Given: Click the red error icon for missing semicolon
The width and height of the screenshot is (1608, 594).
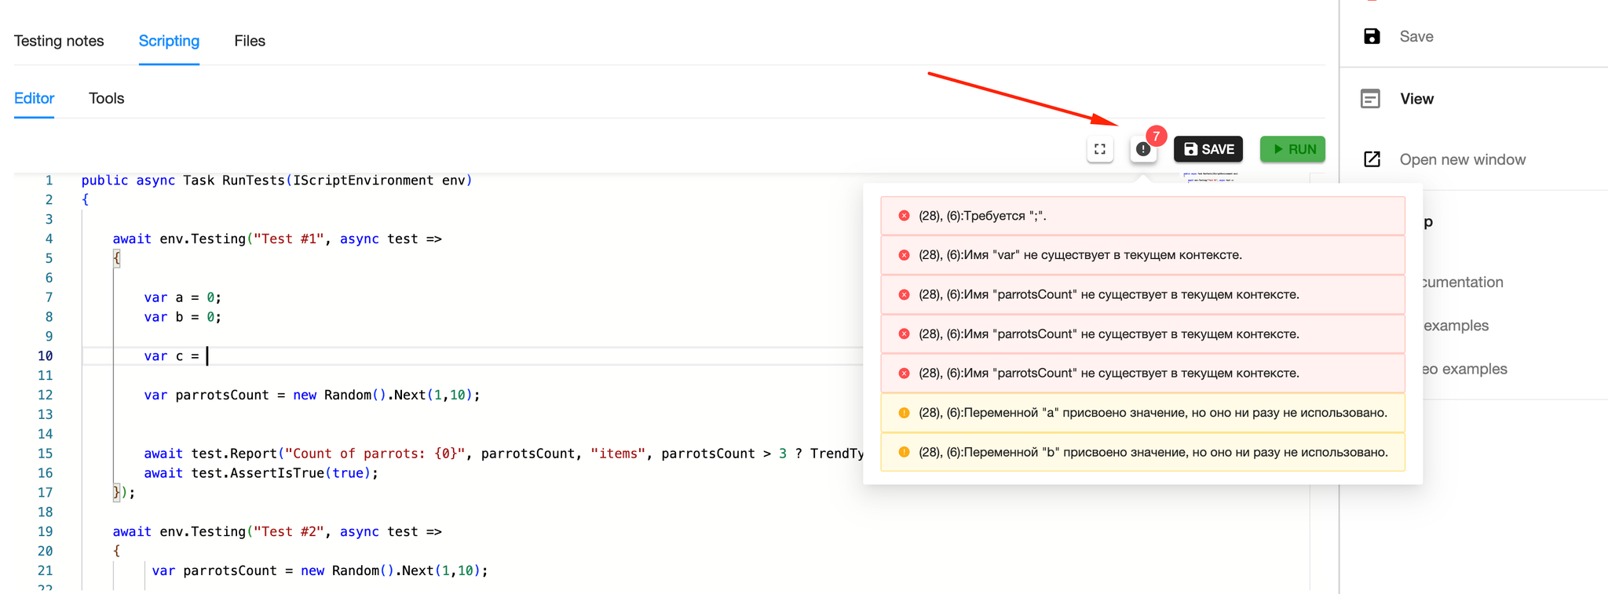Looking at the screenshot, I should pyautogui.click(x=904, y=216).
